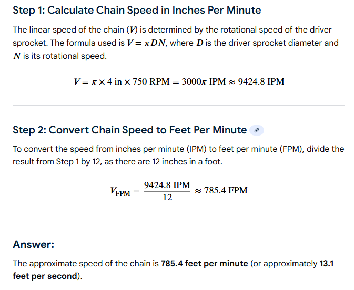The image size is (354, 290).
Task: Click the denominator 12 in the fraction
Action: (167, 198)
